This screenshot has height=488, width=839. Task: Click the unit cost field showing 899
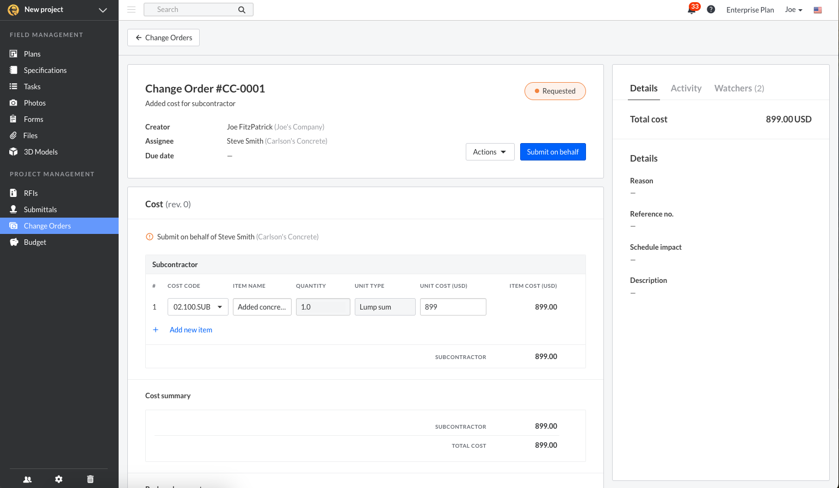click(x=453, y=307)
